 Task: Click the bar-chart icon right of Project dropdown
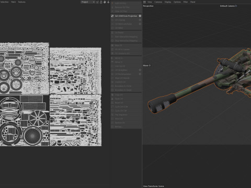click(x=97, y=2)
